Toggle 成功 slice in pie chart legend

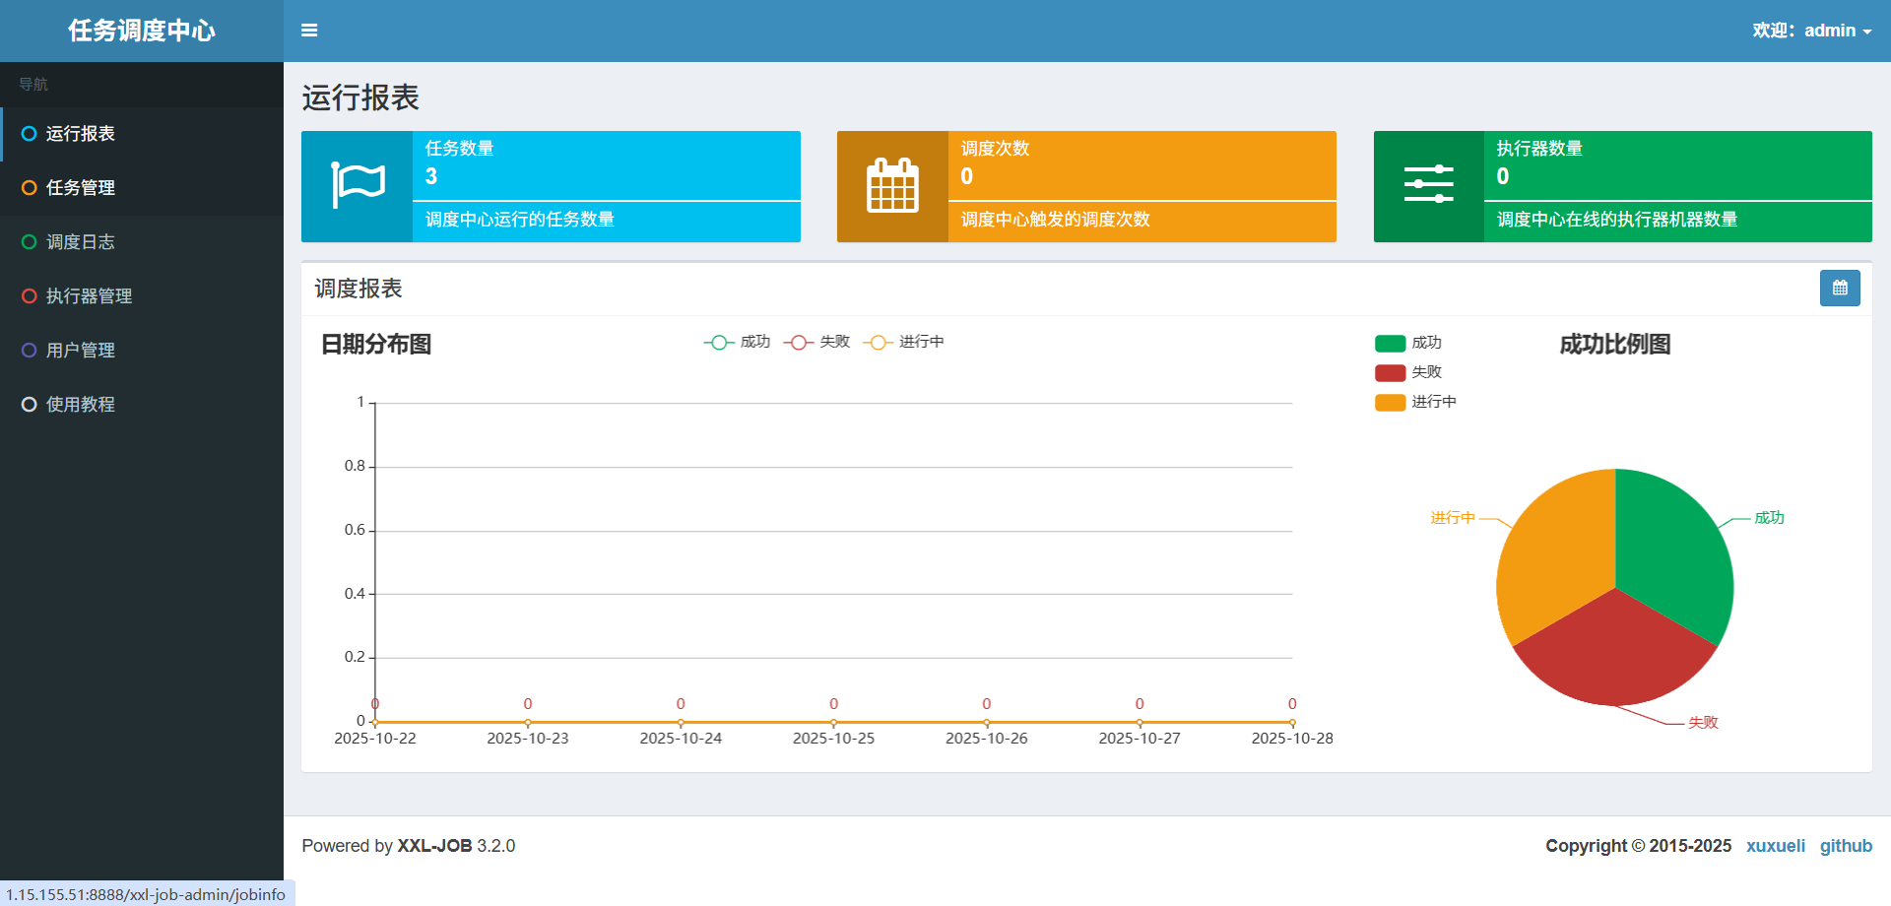tap(1408, 343)
